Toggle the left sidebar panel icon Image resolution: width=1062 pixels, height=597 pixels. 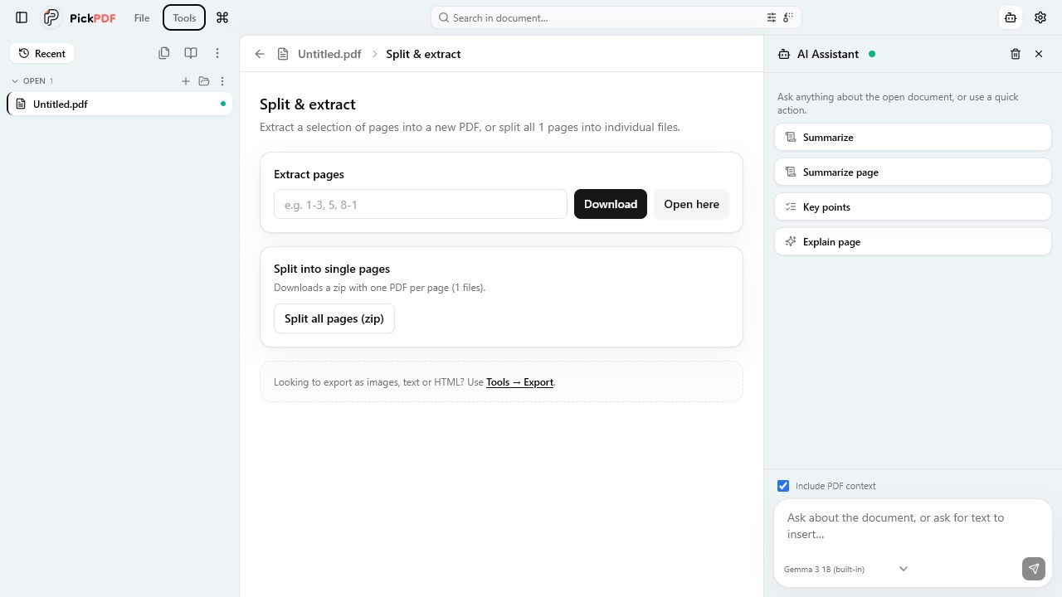(x=22, y=17)
